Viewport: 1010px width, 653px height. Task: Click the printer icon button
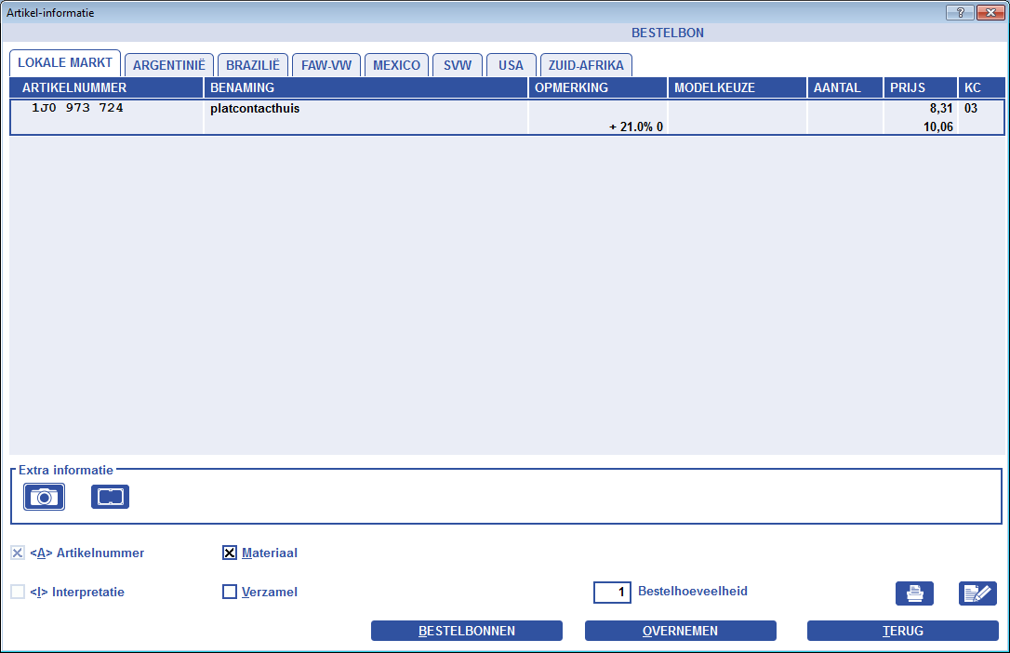click(x=914, y=593)
